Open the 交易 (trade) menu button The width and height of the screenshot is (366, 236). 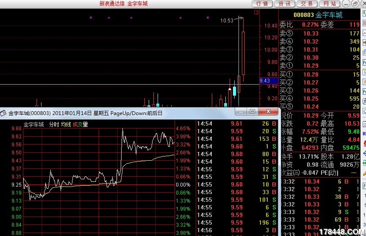click(x=307, y=4)
